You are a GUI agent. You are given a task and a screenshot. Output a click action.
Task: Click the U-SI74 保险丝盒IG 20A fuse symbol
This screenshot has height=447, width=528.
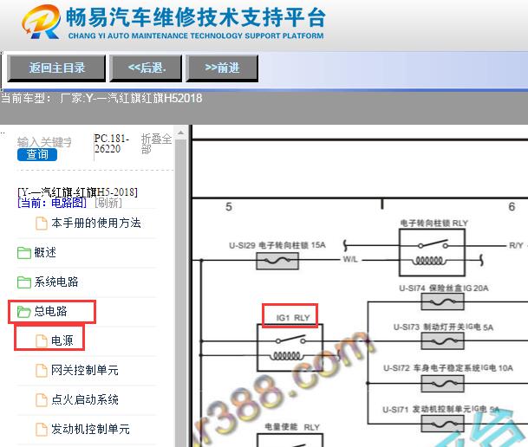click(x=442, y=301)
